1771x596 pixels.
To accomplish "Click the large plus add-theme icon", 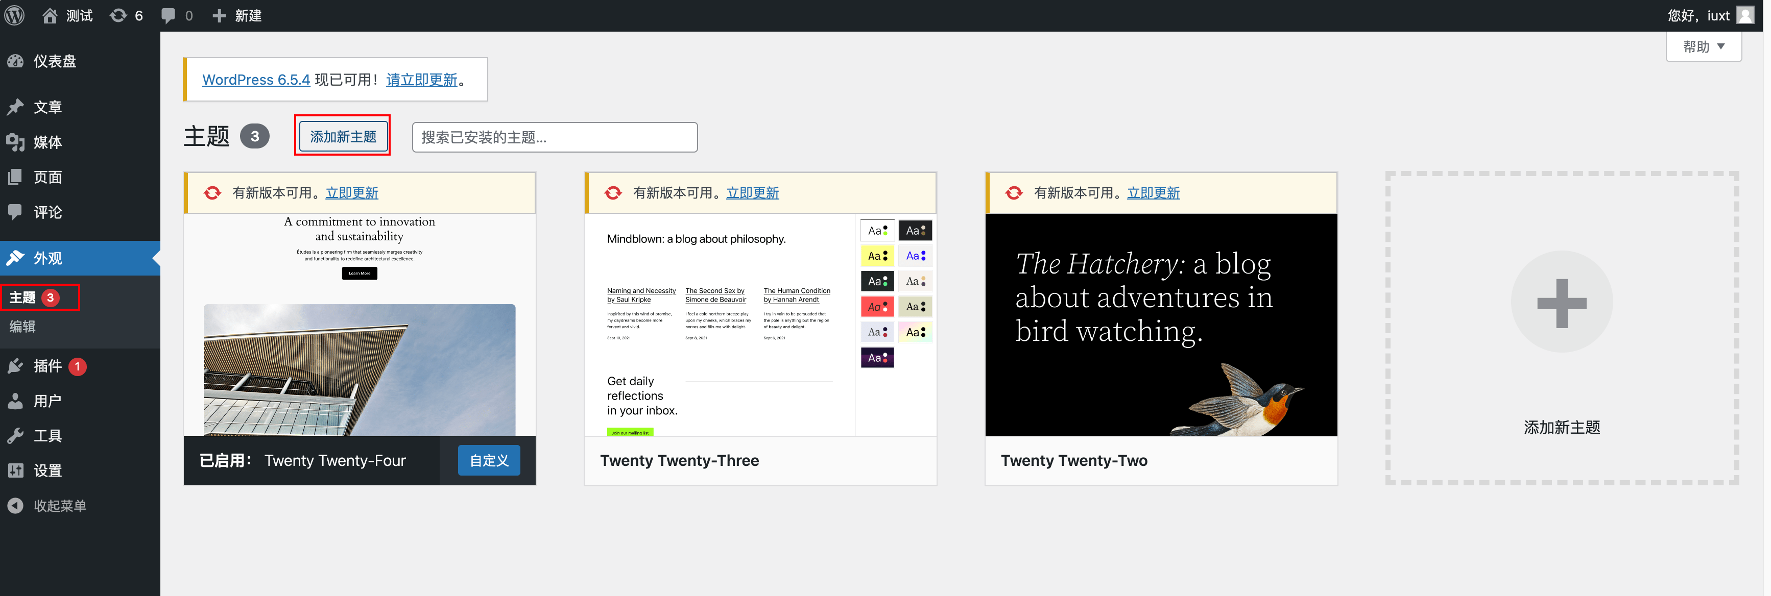I will click(x=1561, y=303).
